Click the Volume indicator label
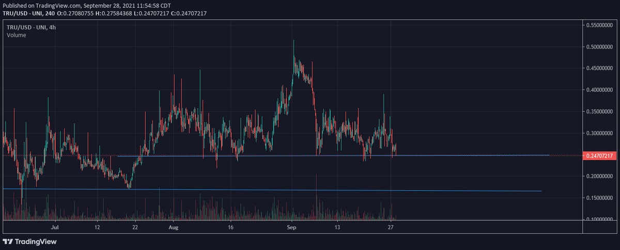The image size is (620, 250). point(17,35)
